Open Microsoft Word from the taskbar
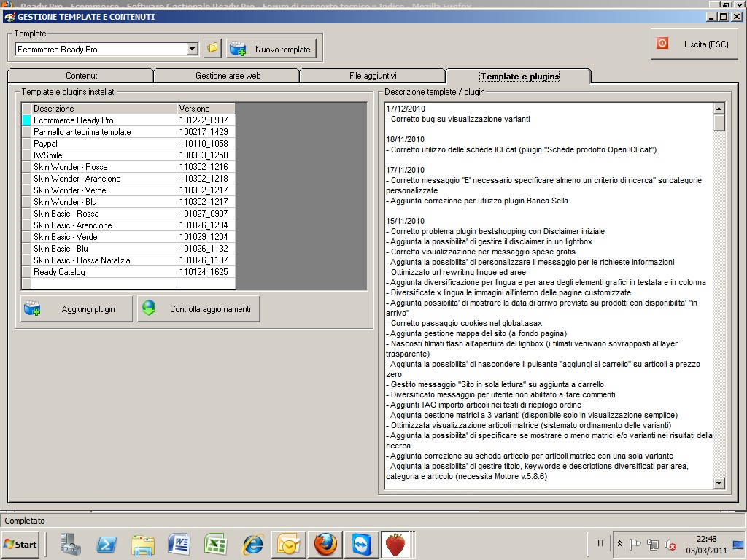This screenshot has height=560, width=747. coord(179,544)
